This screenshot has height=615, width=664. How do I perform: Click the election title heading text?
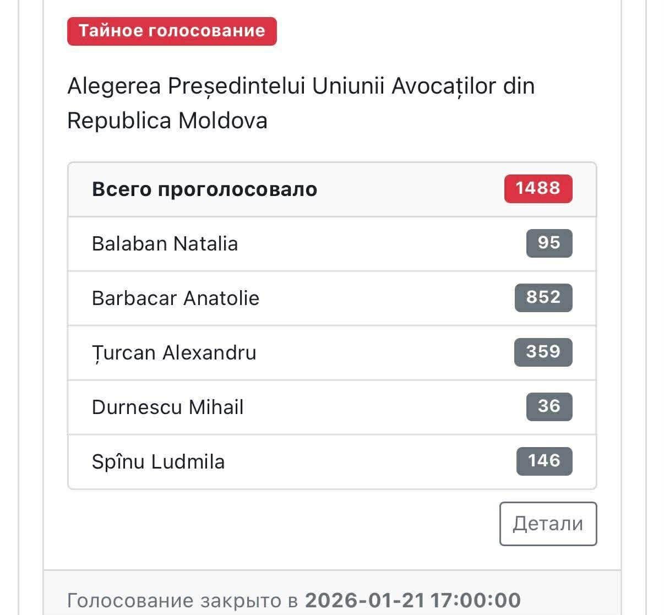click(x=301, y=103)
